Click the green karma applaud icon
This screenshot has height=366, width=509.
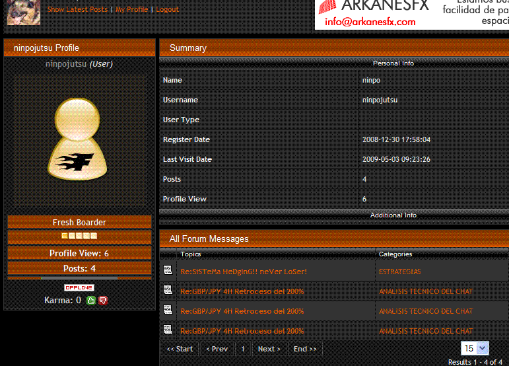point(91,301)
